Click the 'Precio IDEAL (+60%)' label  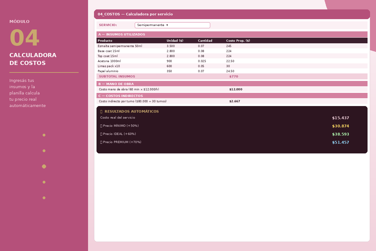click(x=119, y=134)
